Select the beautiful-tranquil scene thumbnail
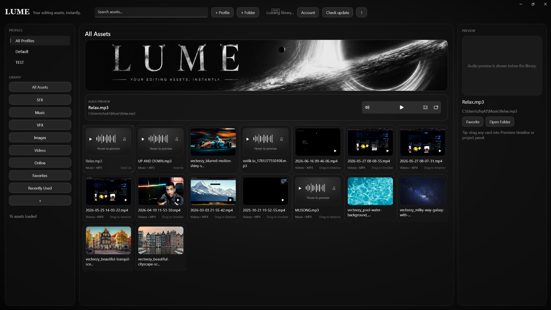This screenshot has width=551, height=310. 108,240
